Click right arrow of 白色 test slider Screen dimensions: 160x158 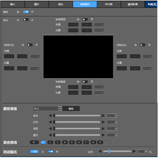point(134,151)
